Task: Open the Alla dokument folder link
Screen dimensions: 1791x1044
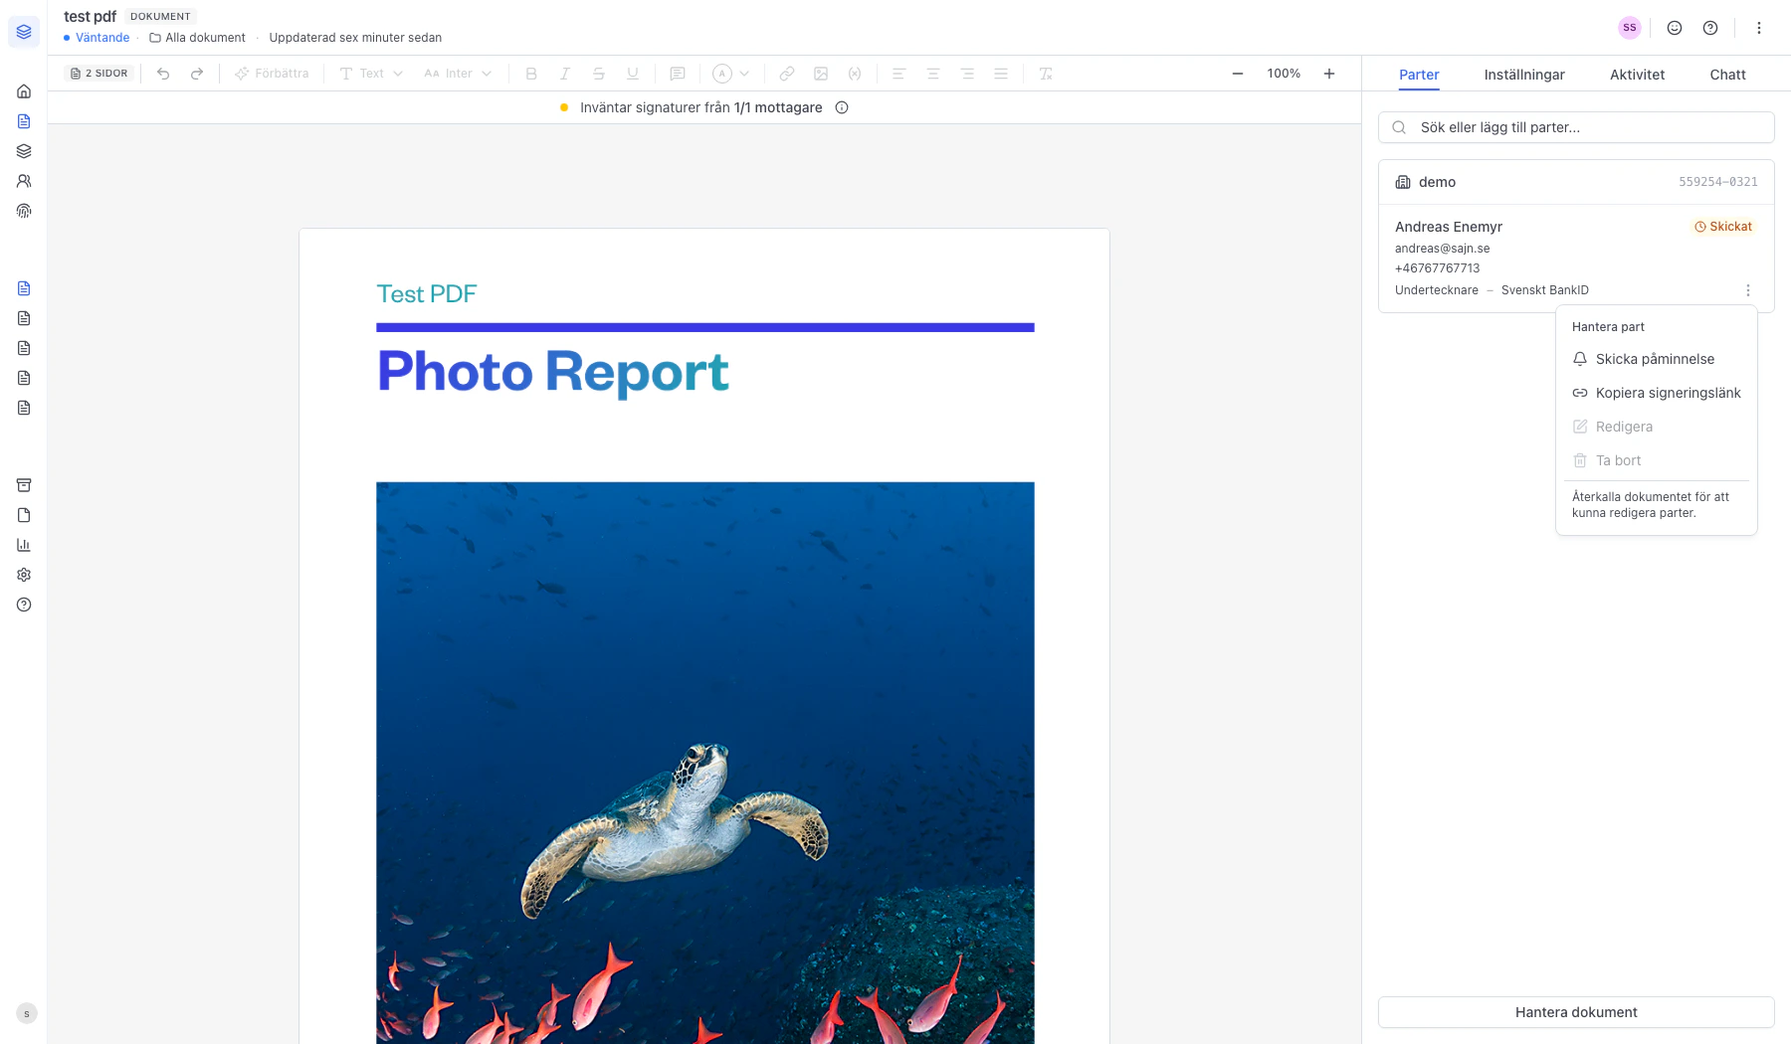Action: 197,38
